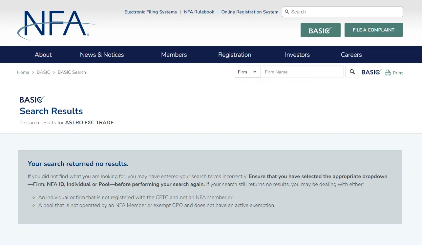Click the magnifier icon in the top search box

coord(287,12)
